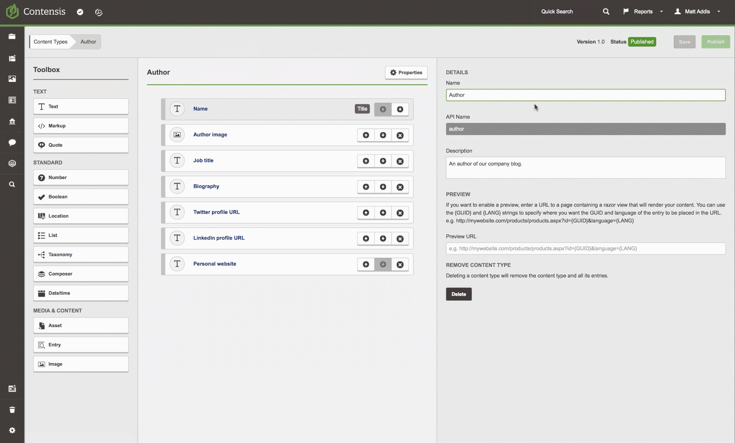Image resolution: width=735 pixels, height=443 pixels.
Task: Select the Author breadcrumb
Action: tap(88, 42)
